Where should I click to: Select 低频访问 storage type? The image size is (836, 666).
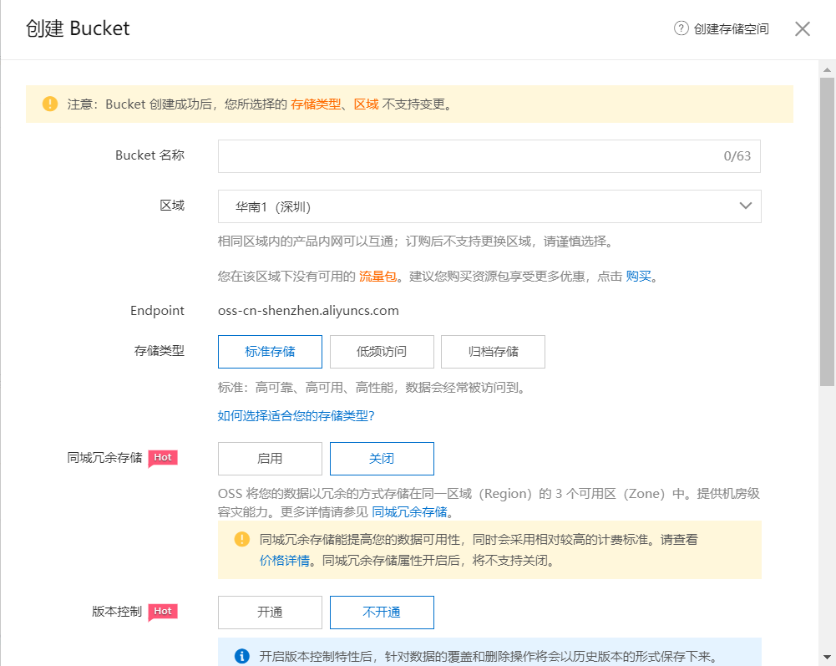click(382, 352)
